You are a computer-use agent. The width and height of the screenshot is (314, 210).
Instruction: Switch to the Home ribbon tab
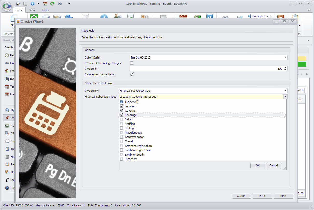point(19,10)
